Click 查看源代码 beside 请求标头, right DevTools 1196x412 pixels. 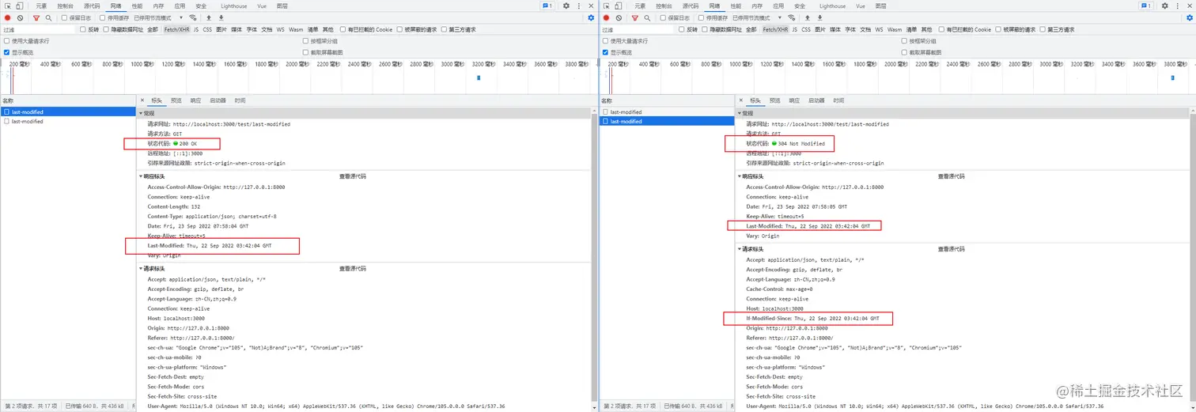coord(952,248)
